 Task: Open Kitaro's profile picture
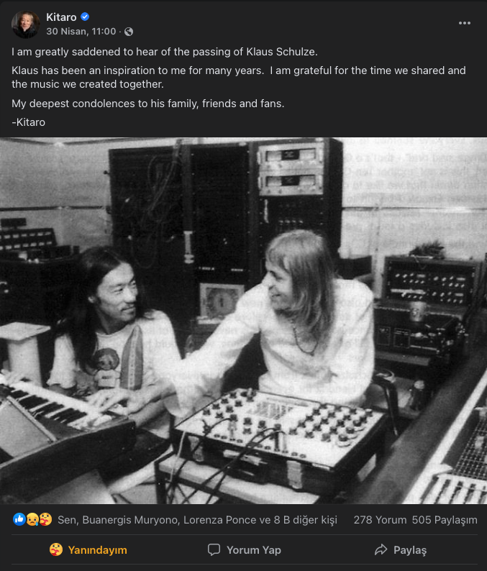point(25,24)
